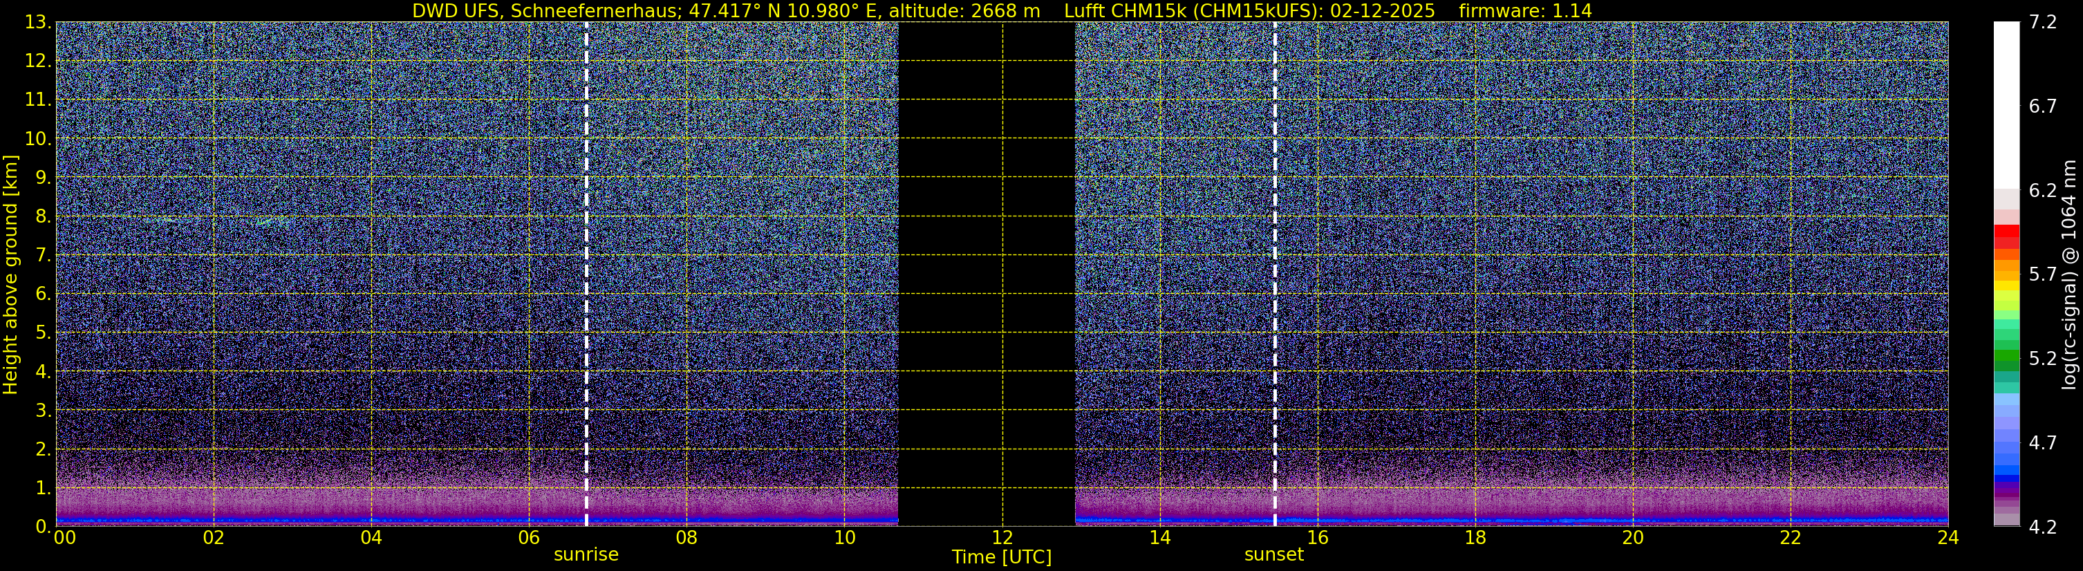Click the time axis tick label 14
The image size is (2083, 571).
[1159, 539]
